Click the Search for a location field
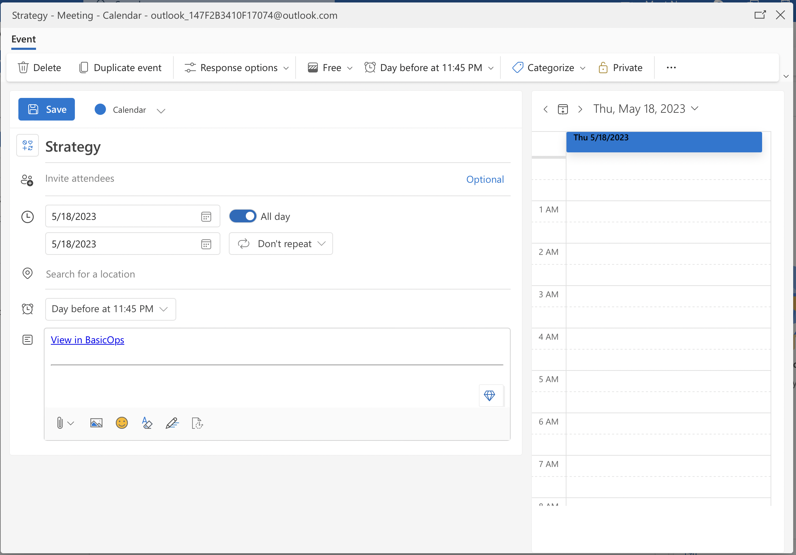 [90, 274]
